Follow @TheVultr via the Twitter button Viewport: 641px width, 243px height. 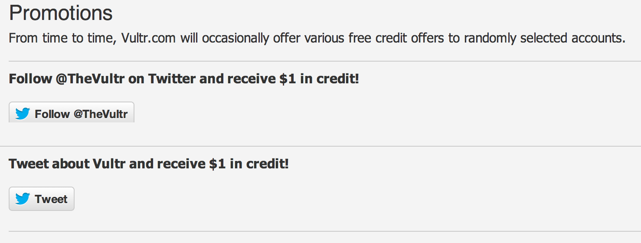pos(72,112)
